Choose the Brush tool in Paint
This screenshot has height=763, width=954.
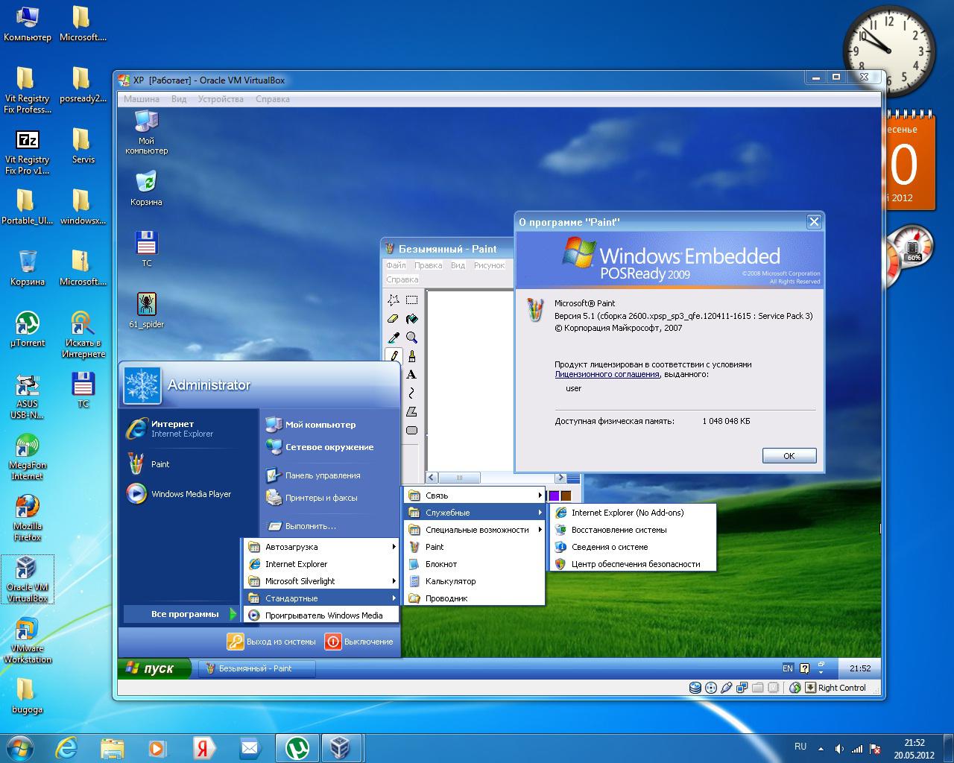(411, 356)
